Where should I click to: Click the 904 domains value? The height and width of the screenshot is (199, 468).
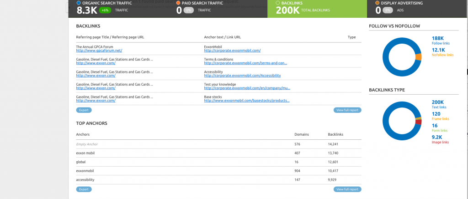click(x=297, y=171)
